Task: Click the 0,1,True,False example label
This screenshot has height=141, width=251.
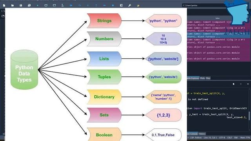Action: pos(163,135)
